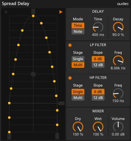
Task: Choose 12 dB slope for HP filter
Action: (x=98, y=98)
